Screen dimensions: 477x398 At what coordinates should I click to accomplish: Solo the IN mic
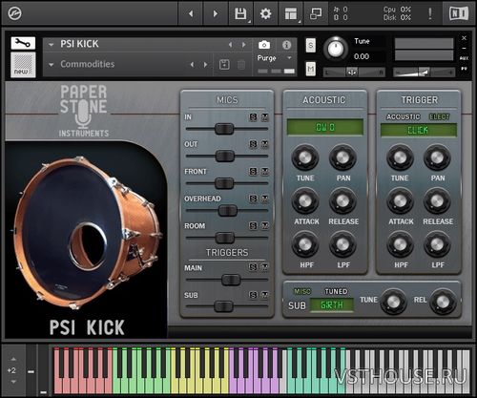coord(253,117)
